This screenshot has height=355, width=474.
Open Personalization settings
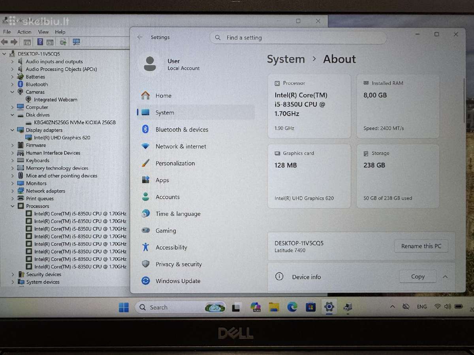pyautogui.click(x=196, y=163)
